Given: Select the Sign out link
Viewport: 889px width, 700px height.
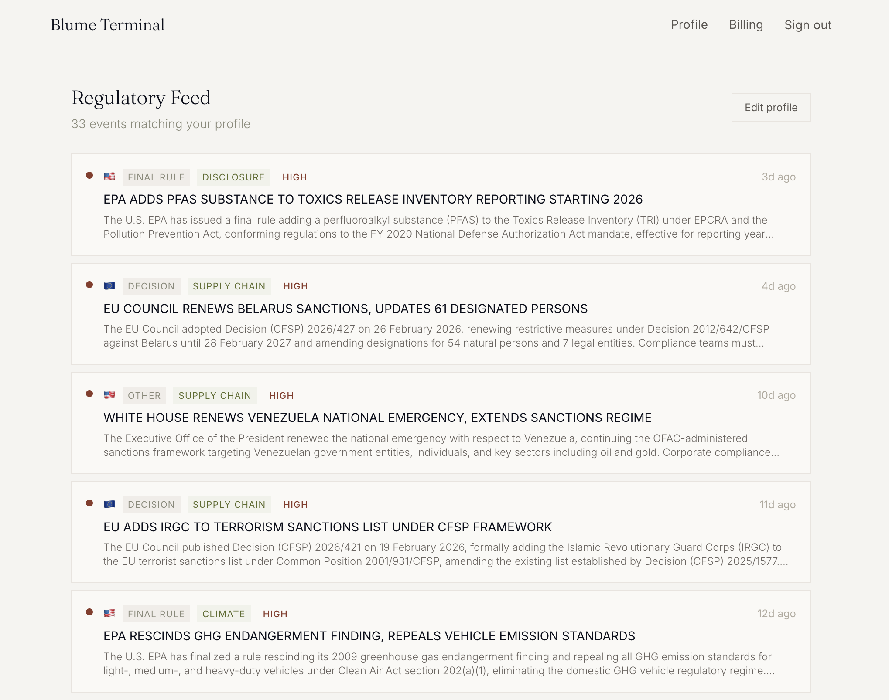Looking at the screenshot, I should coord(808,25).
